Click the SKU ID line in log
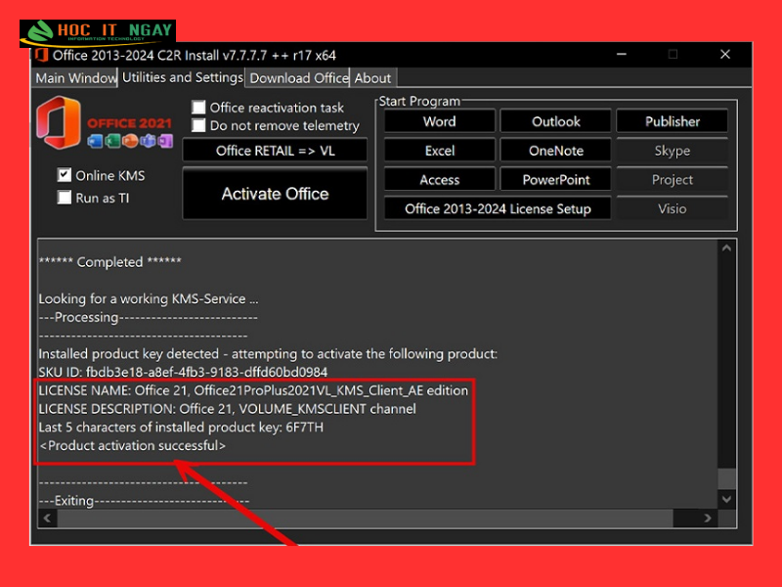782x587 pixels. [183, 372]
